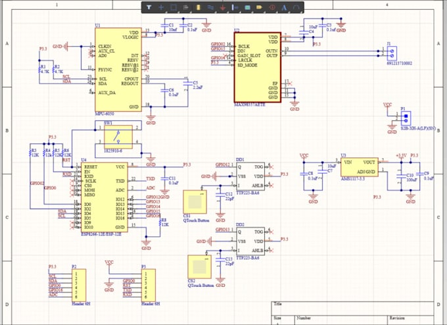Select the MPU-6050 component U1 body

tap(118, 70)
